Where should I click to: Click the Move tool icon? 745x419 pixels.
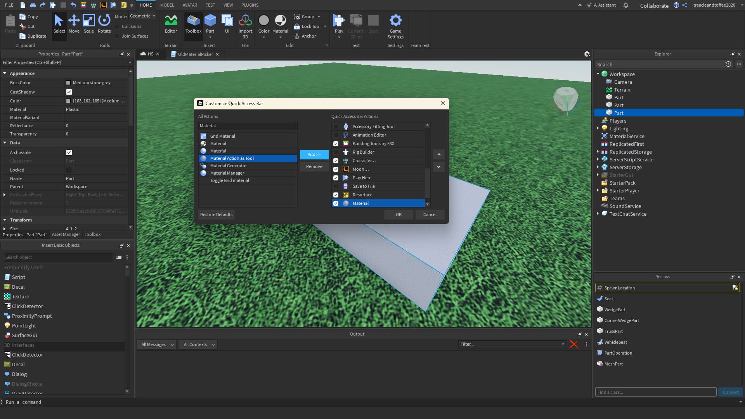tap(74, 20)
